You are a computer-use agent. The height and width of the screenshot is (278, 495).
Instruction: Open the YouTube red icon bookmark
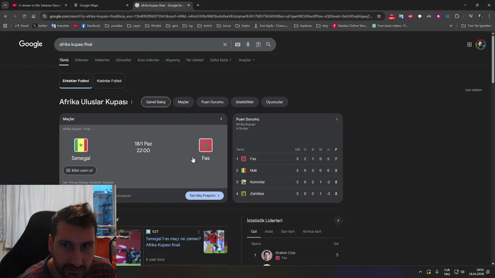click(x=75, y=26)
